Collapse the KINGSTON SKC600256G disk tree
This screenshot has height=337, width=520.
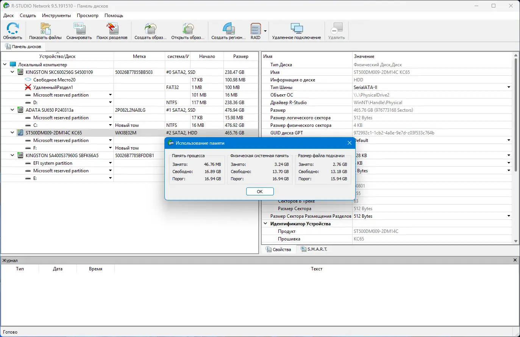12,72
